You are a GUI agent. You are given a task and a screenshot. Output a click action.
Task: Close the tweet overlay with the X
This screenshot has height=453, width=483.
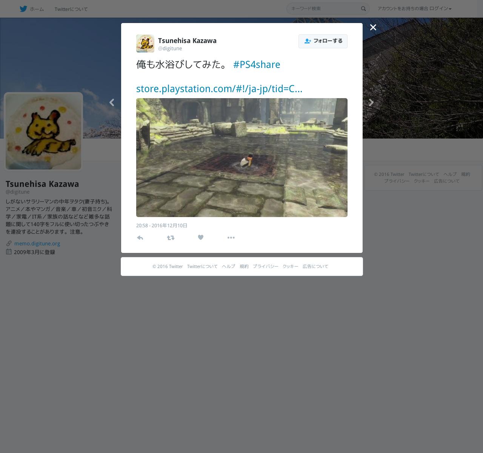pos(373,27)
